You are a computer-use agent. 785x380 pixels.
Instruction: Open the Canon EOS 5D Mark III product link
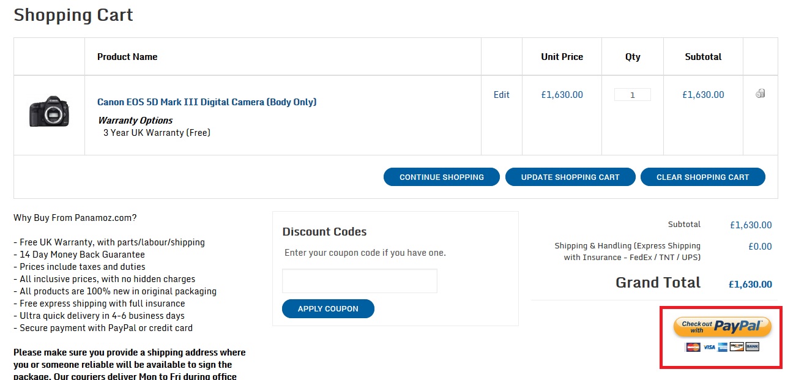[207, 102]
